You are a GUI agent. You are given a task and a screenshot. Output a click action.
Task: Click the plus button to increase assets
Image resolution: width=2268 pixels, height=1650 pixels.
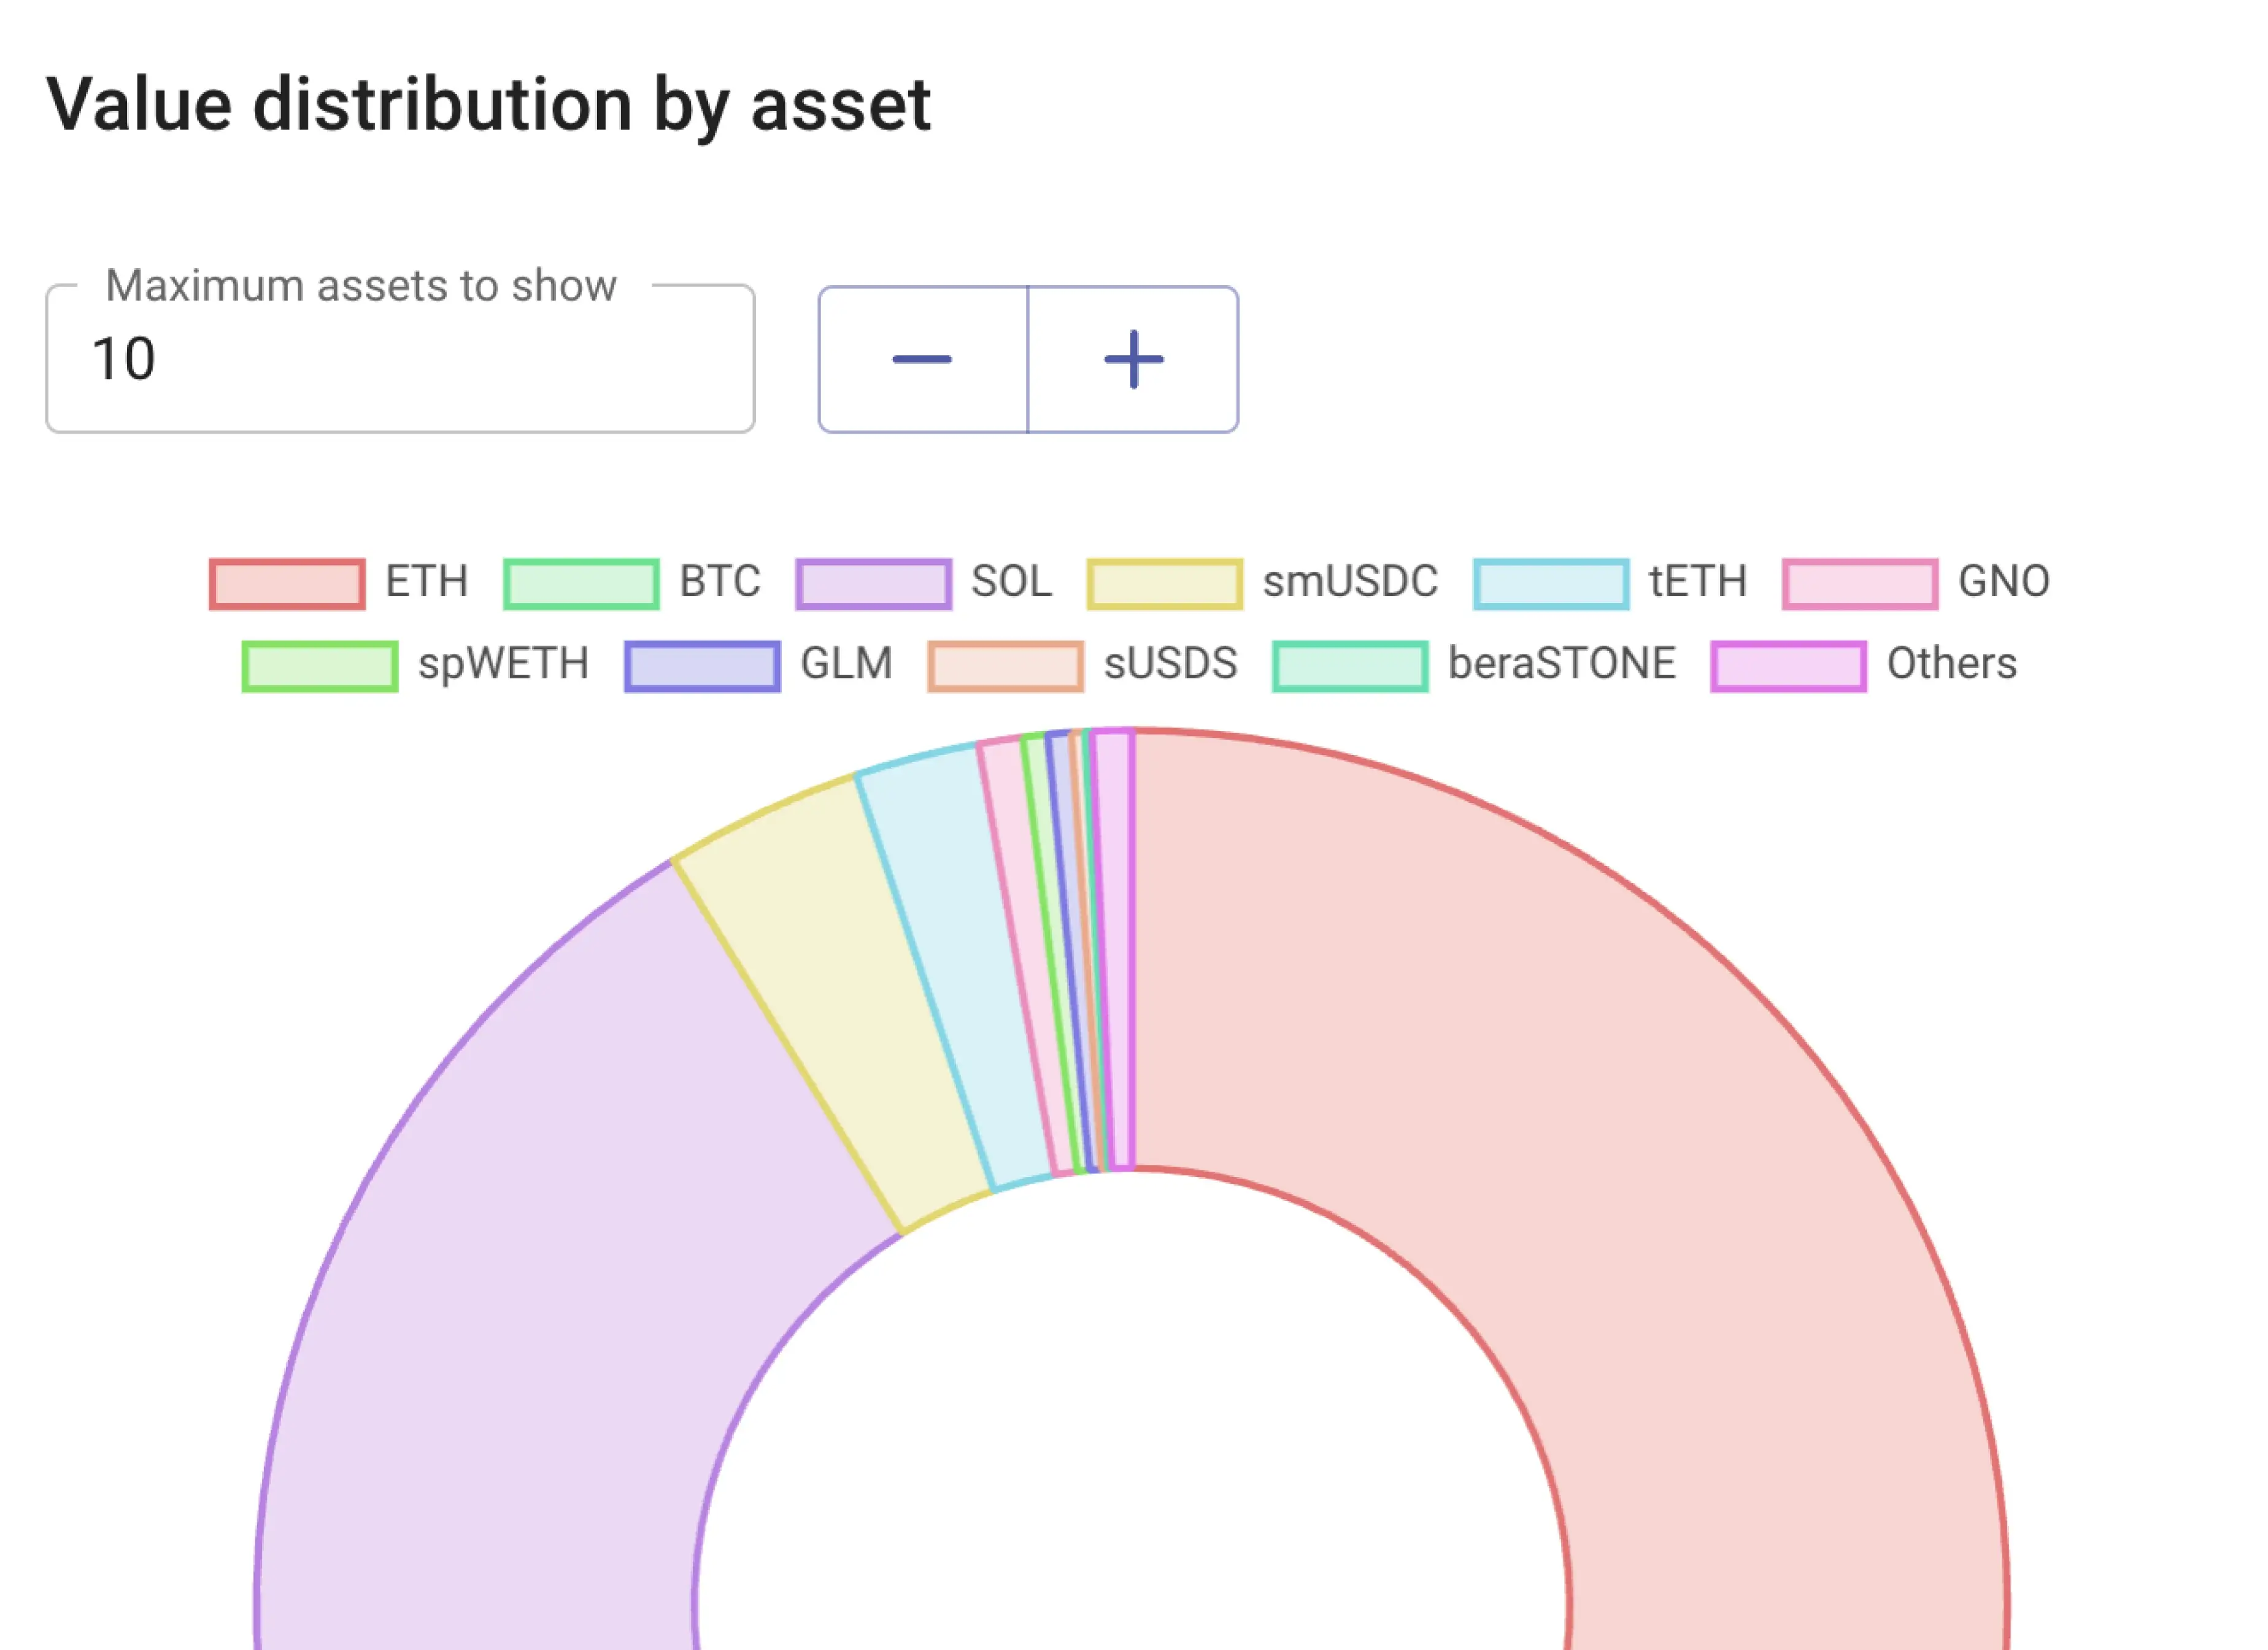pyautogui.click(x=1132, y=360)
